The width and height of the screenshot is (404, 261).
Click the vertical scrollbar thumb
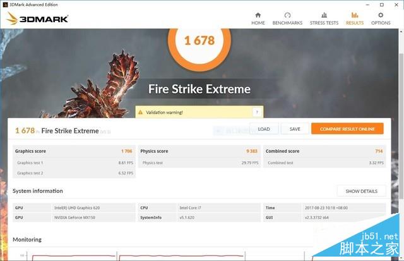401,126
